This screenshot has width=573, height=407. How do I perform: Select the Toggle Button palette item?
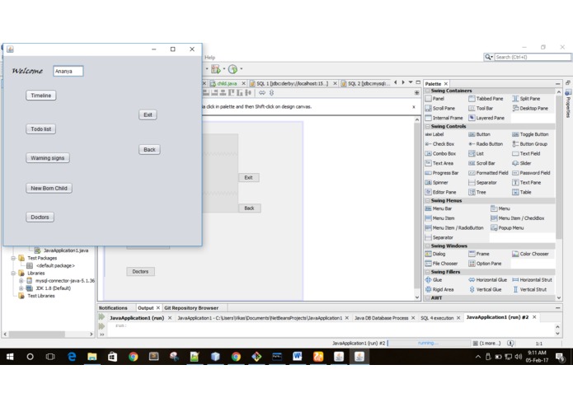point(530,134)
